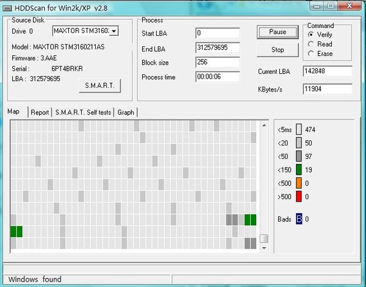Click the <500 orange legend swatch
This screenshot has height=287, width=366.
coord(299,183)
